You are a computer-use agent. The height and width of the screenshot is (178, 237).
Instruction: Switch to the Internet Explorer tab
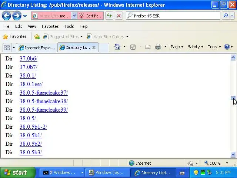(37, 48)
